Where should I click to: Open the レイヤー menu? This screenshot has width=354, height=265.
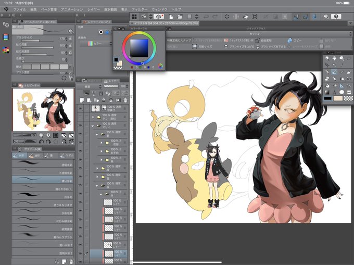click(x=94, y=9)
